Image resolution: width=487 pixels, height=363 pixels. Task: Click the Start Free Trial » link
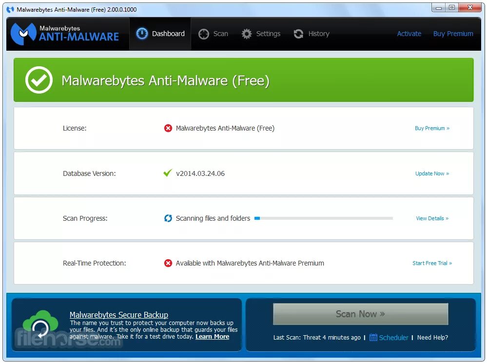432,263
